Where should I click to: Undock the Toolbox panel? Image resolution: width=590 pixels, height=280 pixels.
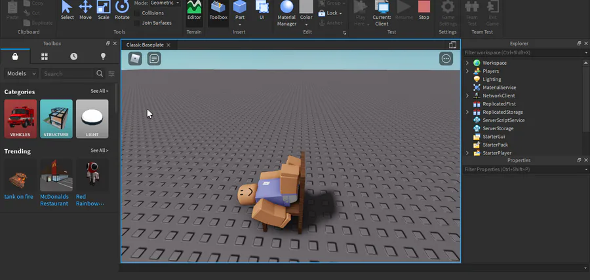coord(108,44)
